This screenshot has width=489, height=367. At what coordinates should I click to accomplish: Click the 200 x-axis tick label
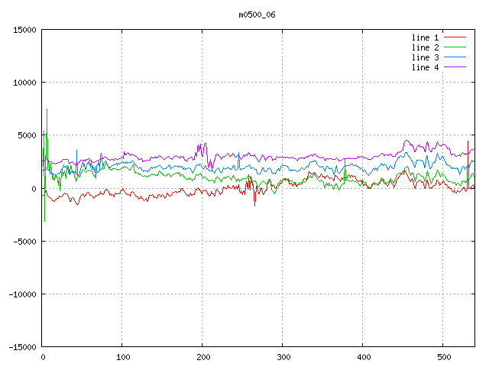pyautogui.click(x=202, y=357)
